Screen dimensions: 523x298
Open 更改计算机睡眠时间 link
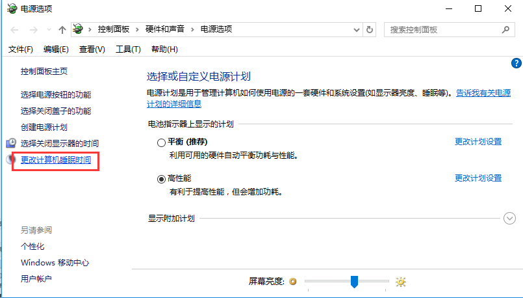[56, 159]
